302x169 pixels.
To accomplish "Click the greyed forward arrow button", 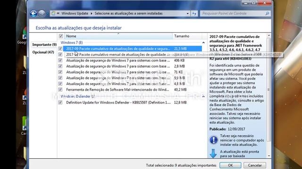I will [x=42, y=14].
